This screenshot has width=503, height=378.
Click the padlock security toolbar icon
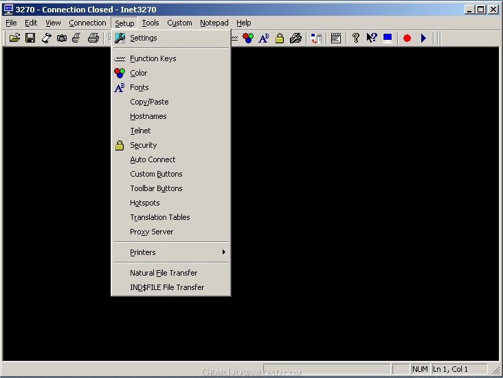pos(280,38)
